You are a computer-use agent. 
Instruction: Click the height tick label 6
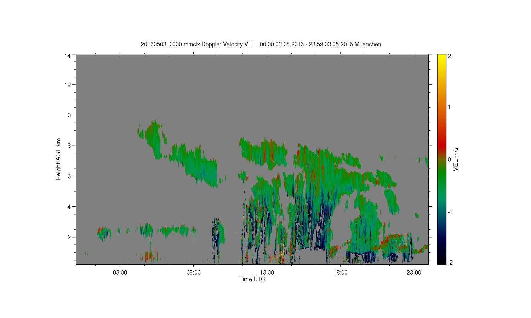coord(69,176)
